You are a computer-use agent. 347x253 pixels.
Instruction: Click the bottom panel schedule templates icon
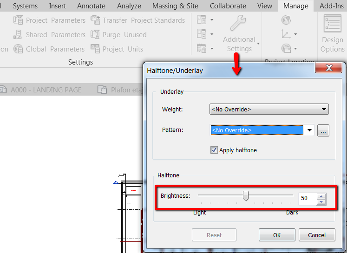pyautogui.click(x=202, y=48)
